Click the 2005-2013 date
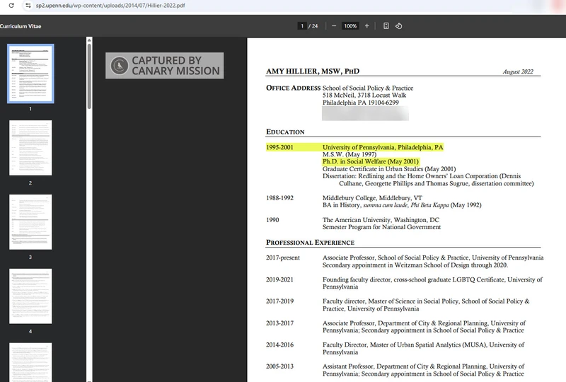This screenshot has width=566, height=382. click(x=279, y=366)
